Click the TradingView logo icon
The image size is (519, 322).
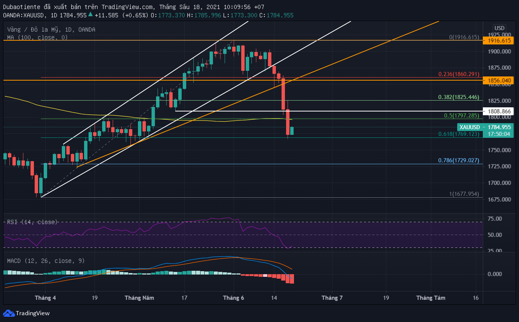tap(9, 313)
